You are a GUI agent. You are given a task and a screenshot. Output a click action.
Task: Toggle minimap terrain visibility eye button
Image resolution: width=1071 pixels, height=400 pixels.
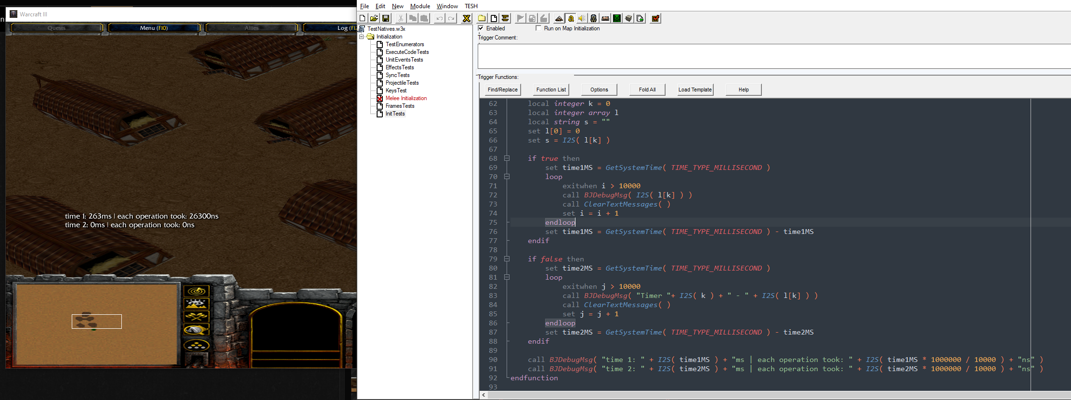pyautogui.click(x=196, y=304)
